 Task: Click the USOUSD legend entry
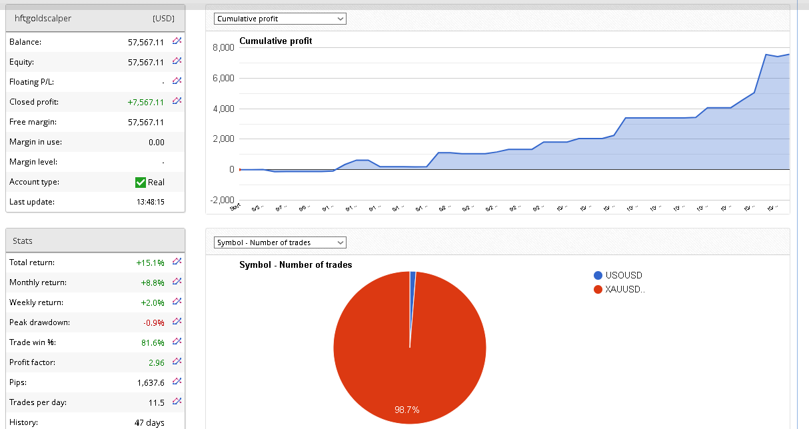click(624, 275)
